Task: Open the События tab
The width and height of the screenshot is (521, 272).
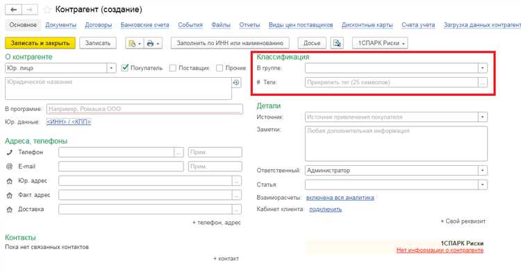Action: click(190, 25)
